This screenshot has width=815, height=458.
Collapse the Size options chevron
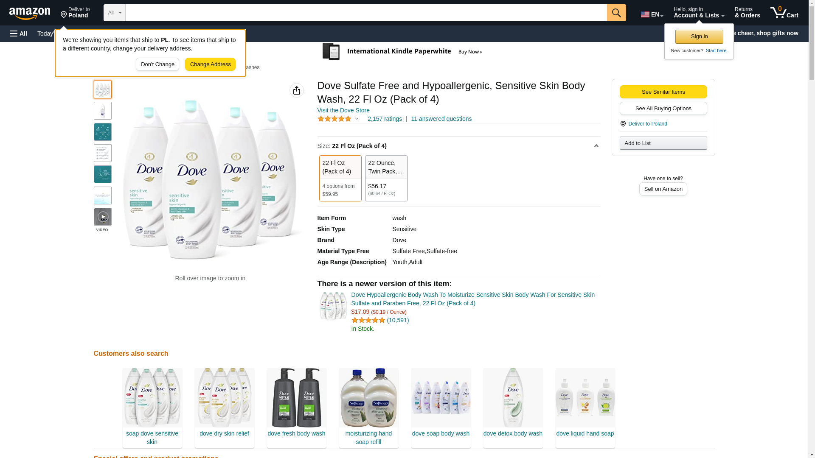pyautogui.click(x=596, y=146)
